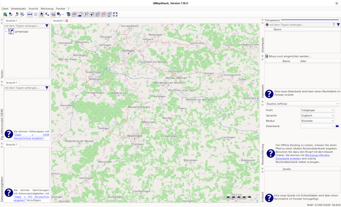
Task: Toggle the map grid display icon
Action: [36, 14]
